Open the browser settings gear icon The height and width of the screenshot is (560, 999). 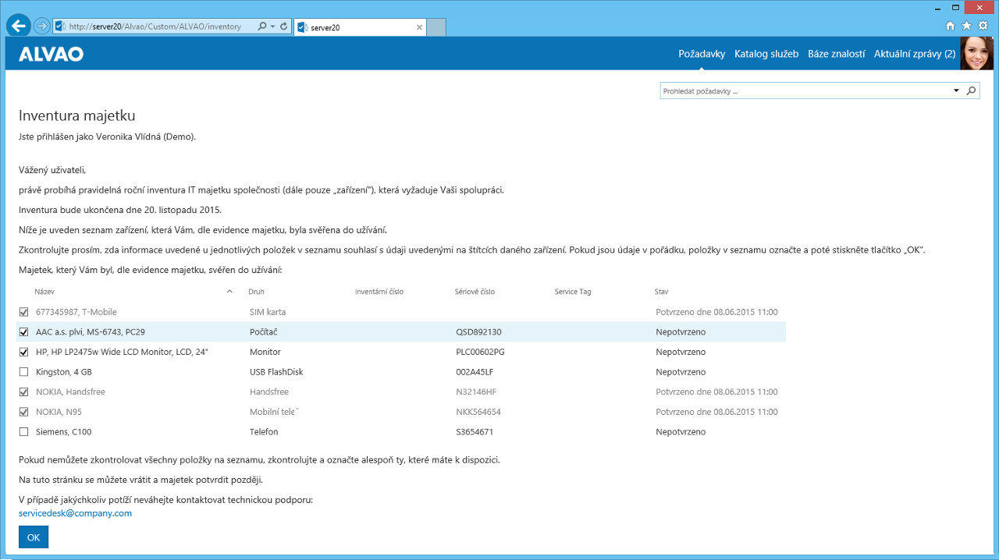click(983, 26)
